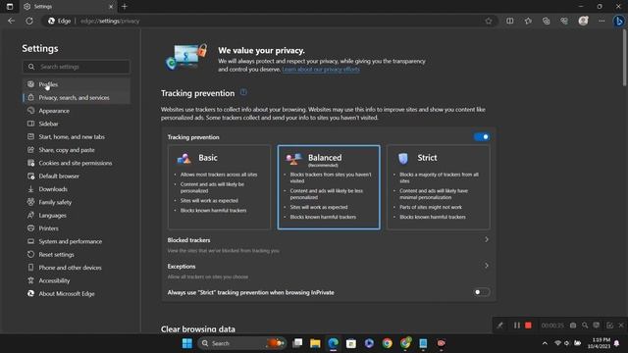Open Wi-Fi network tray icon
The image size is (628, 353).
[557, 343]
